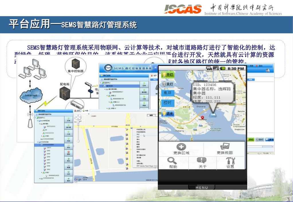Tap the MENU key on the phone

(x=202, y=187)
